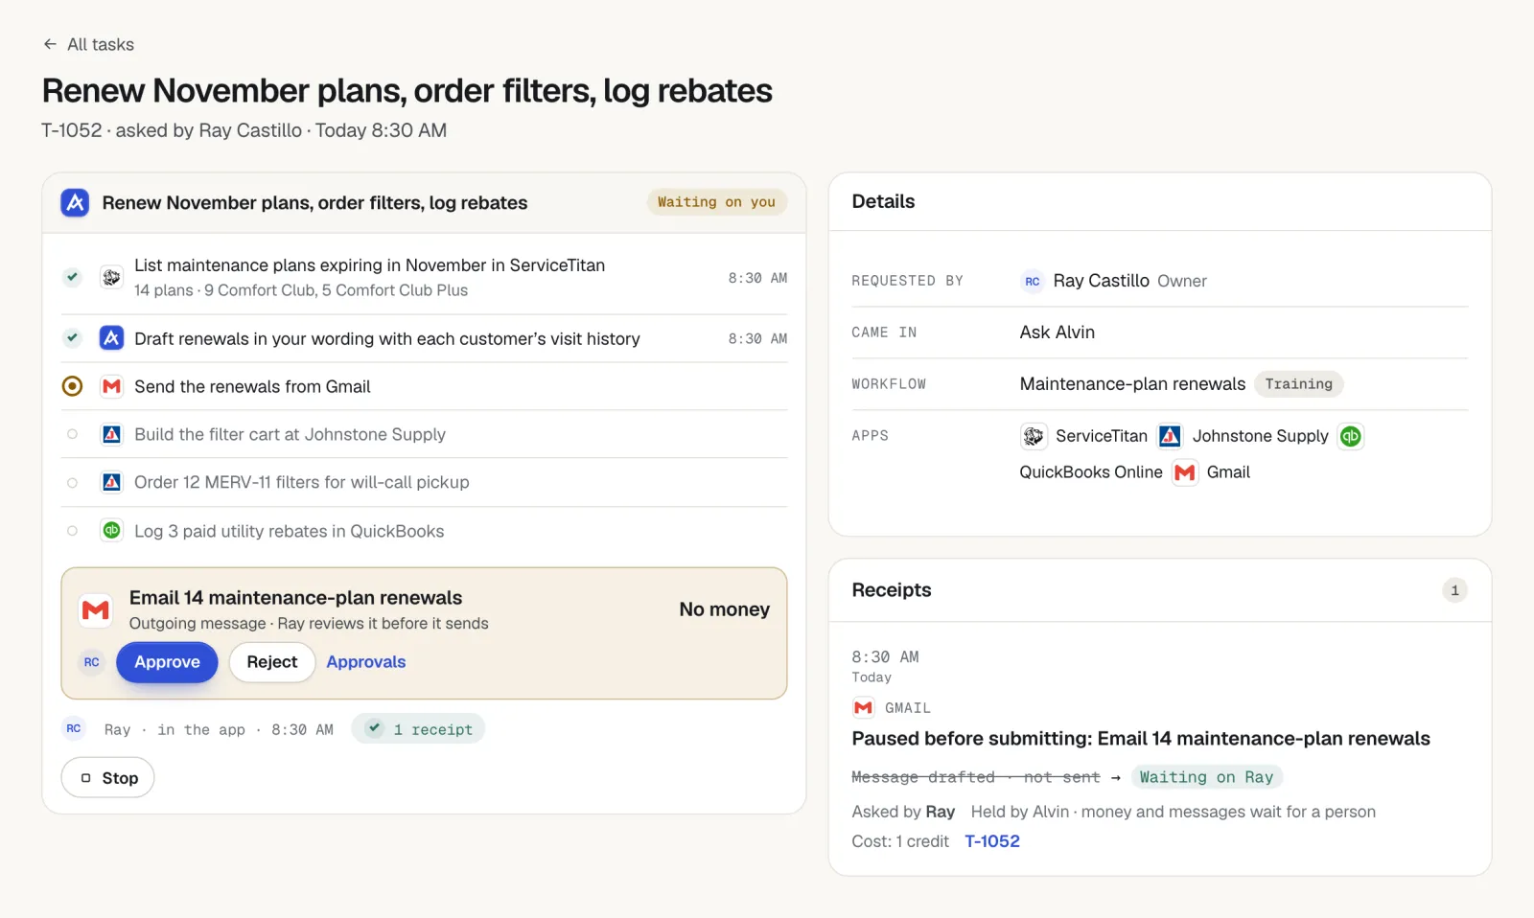Click the receipts count badge showing 1
1534x918 pixels.
click(1454, 590)
